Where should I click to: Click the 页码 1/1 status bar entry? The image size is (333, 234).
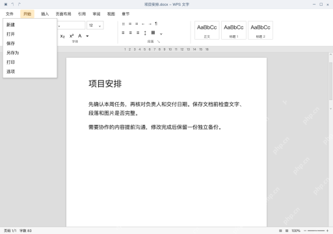10,231
